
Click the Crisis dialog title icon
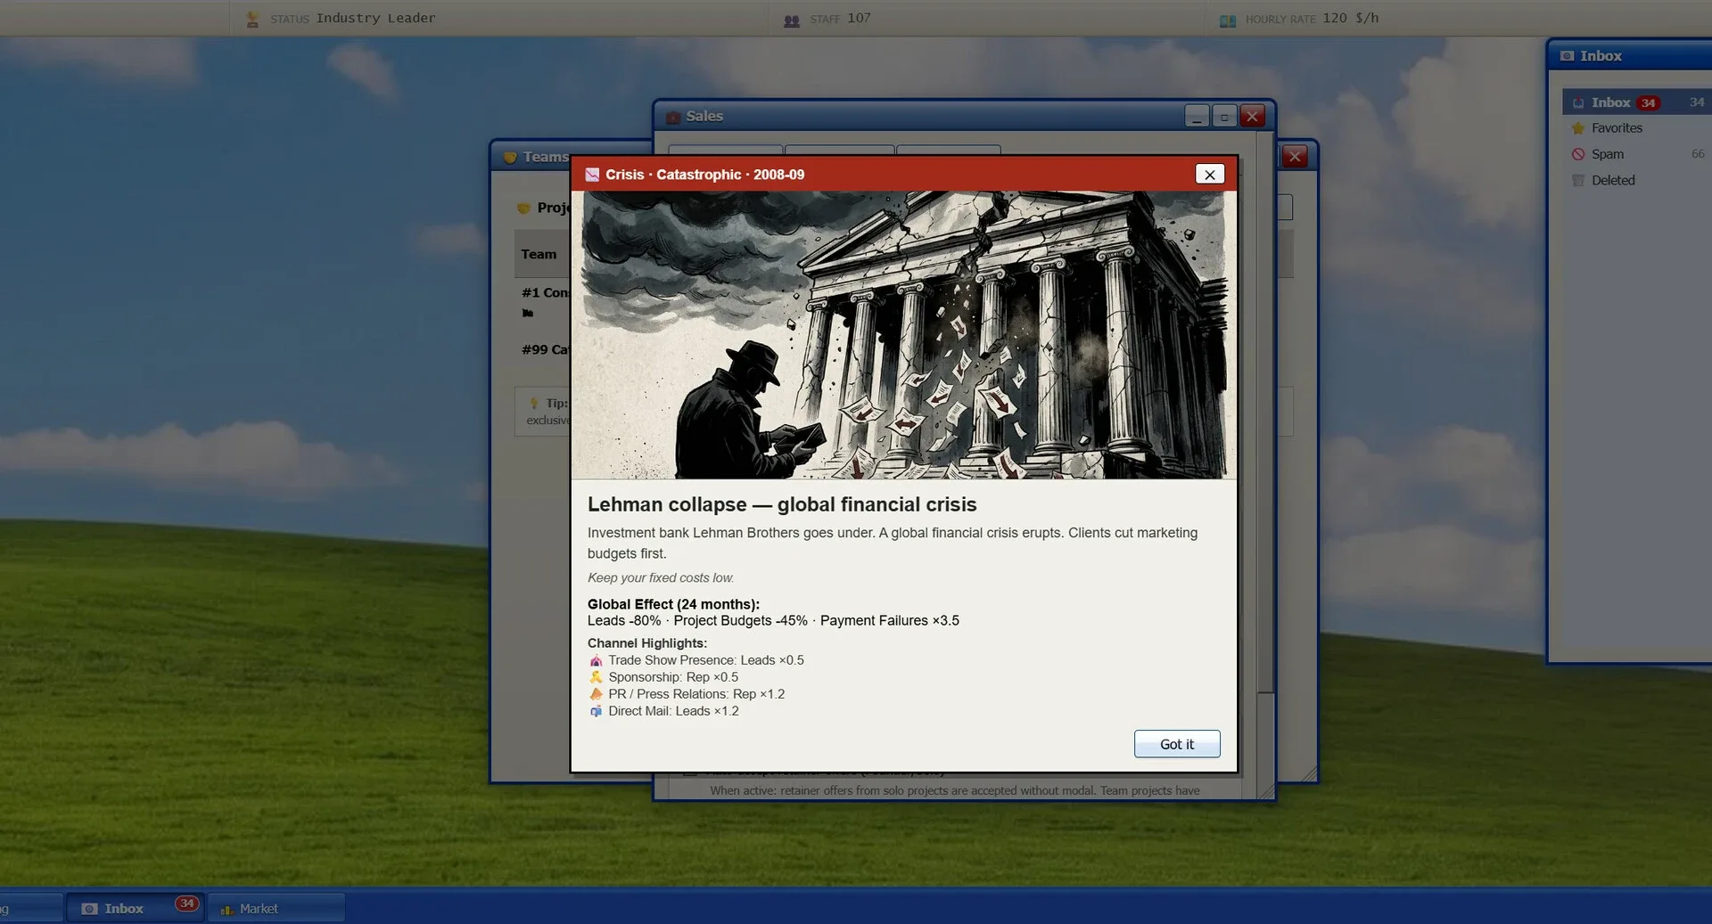click(x=592, y=175)
